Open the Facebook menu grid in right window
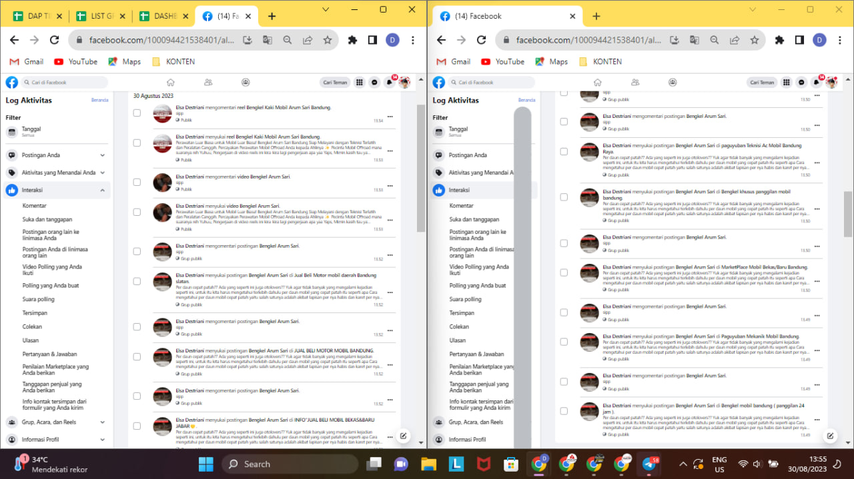The image size is (854, 479). pos(787,83)
